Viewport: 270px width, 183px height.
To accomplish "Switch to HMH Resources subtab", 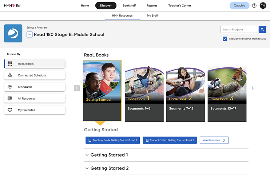I will click(x=122, y=16).
